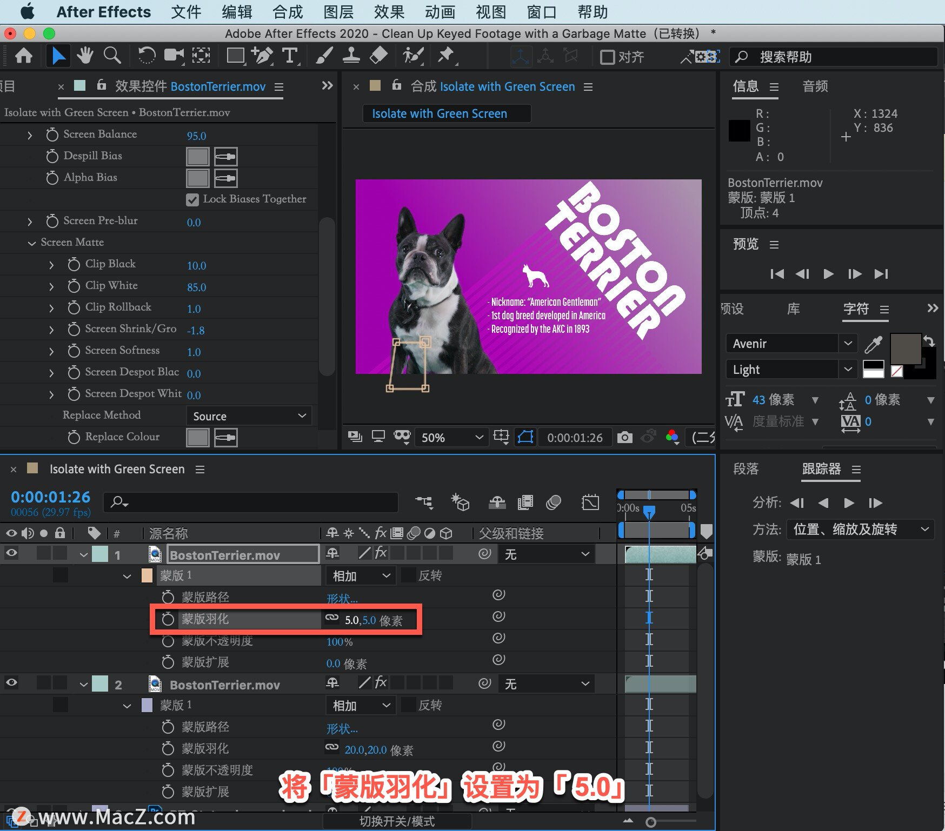Open the Light font style dropdown
Screen dimensions: 945x831
[x=791, y=370]
